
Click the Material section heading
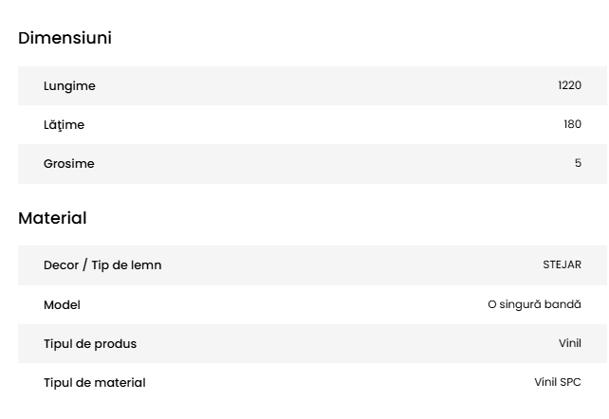coord(52,218)
